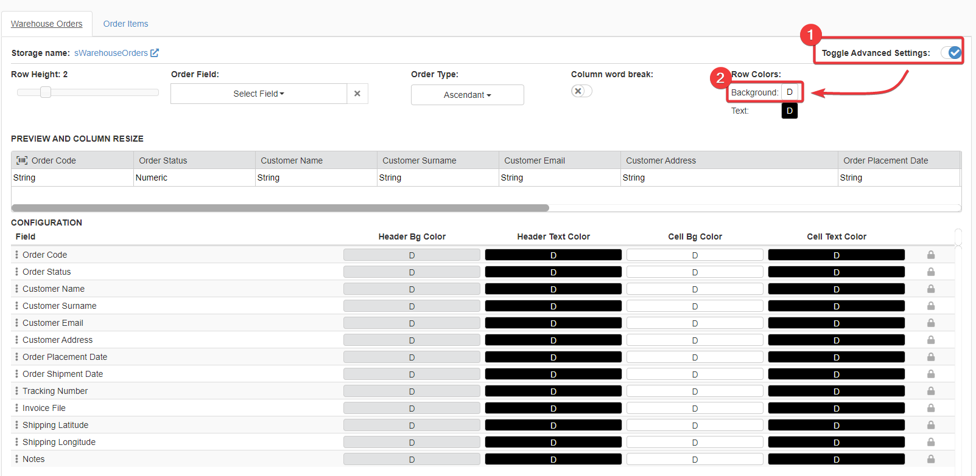
Task: Select the Warehouse Orders tab
Action: coord(47,24)
